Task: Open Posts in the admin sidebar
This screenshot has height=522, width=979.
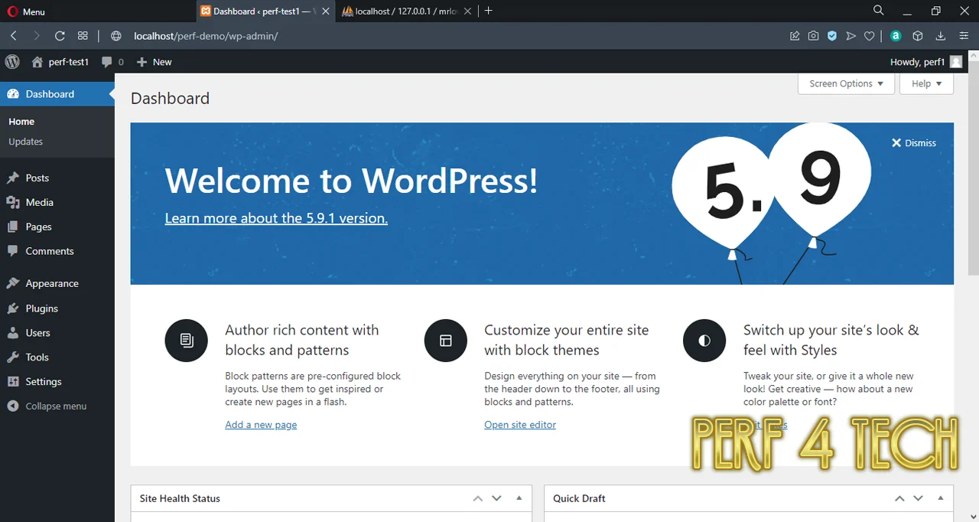Action: [57, 178]
